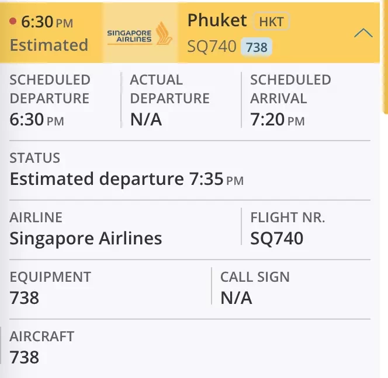This screenshot has width=388, height=378.
Task: Click the red status dot beside 6:30 PM
Action: [x=13, y=21]
